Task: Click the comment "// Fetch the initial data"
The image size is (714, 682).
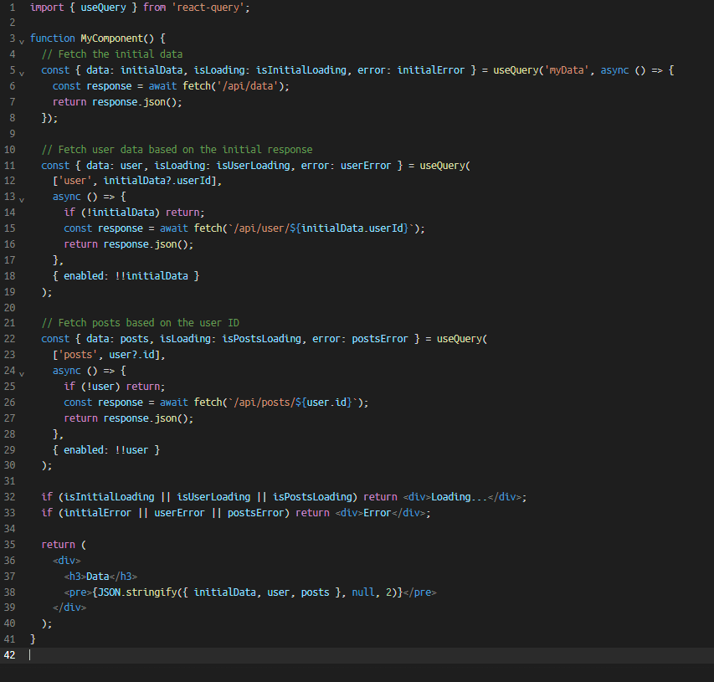Action: point(112,54)
